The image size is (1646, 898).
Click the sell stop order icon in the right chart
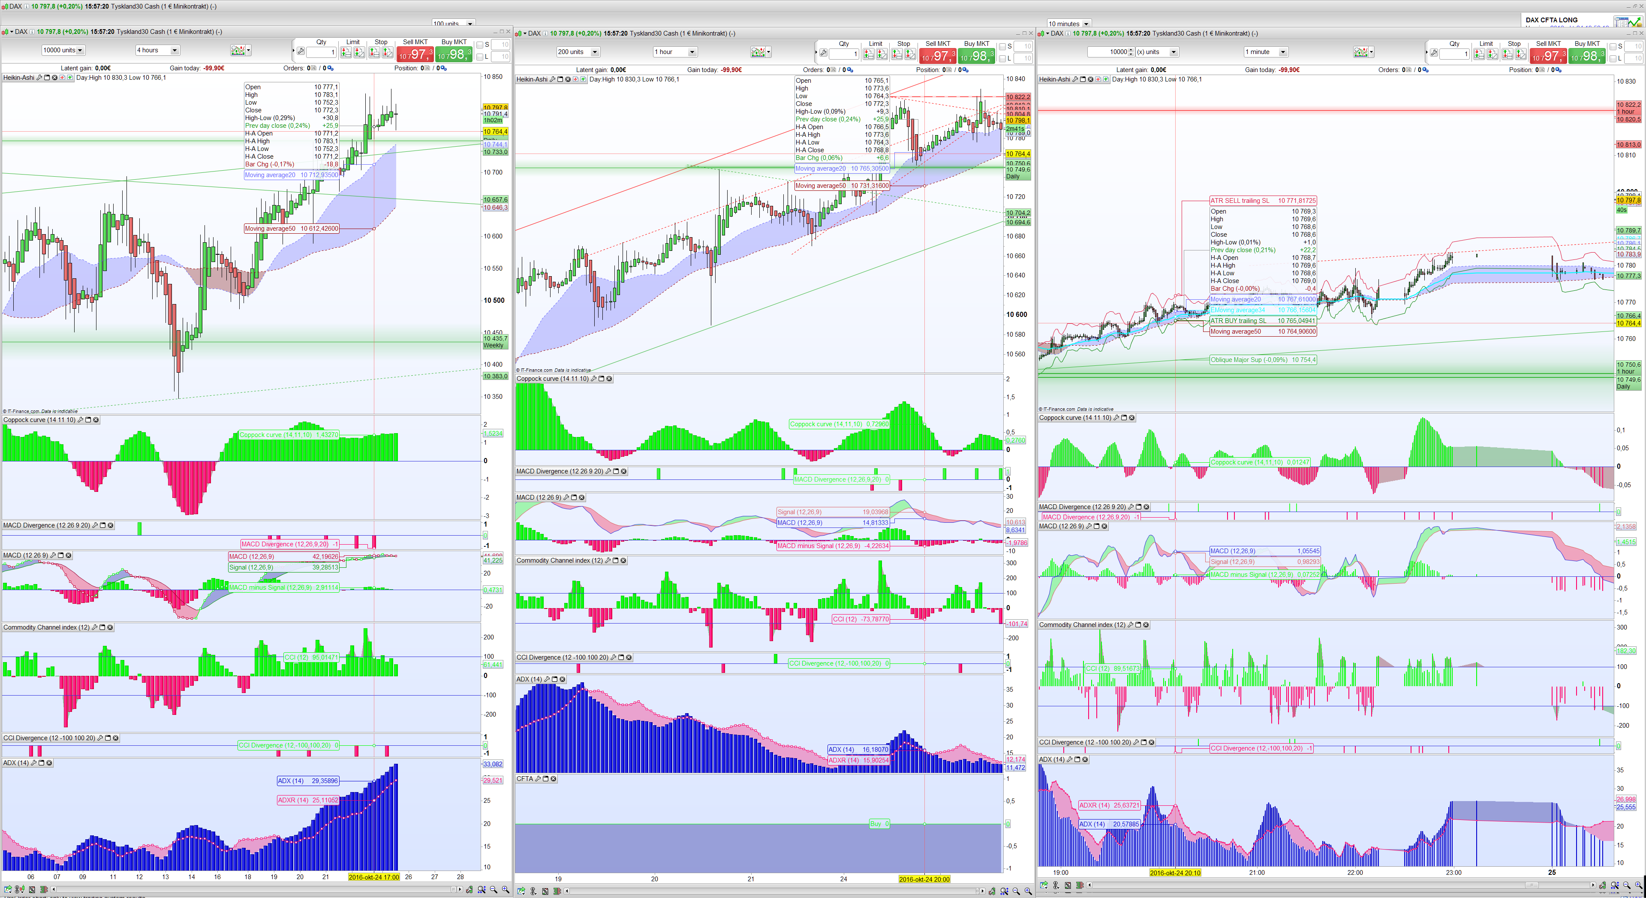[x=1521, y=54]
